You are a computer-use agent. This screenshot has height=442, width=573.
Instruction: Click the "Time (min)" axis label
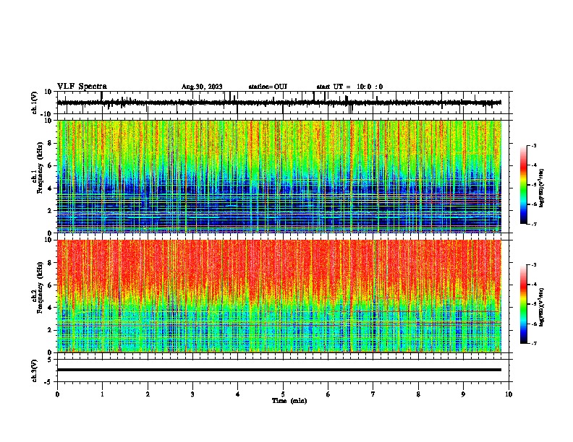pos(289,401)
